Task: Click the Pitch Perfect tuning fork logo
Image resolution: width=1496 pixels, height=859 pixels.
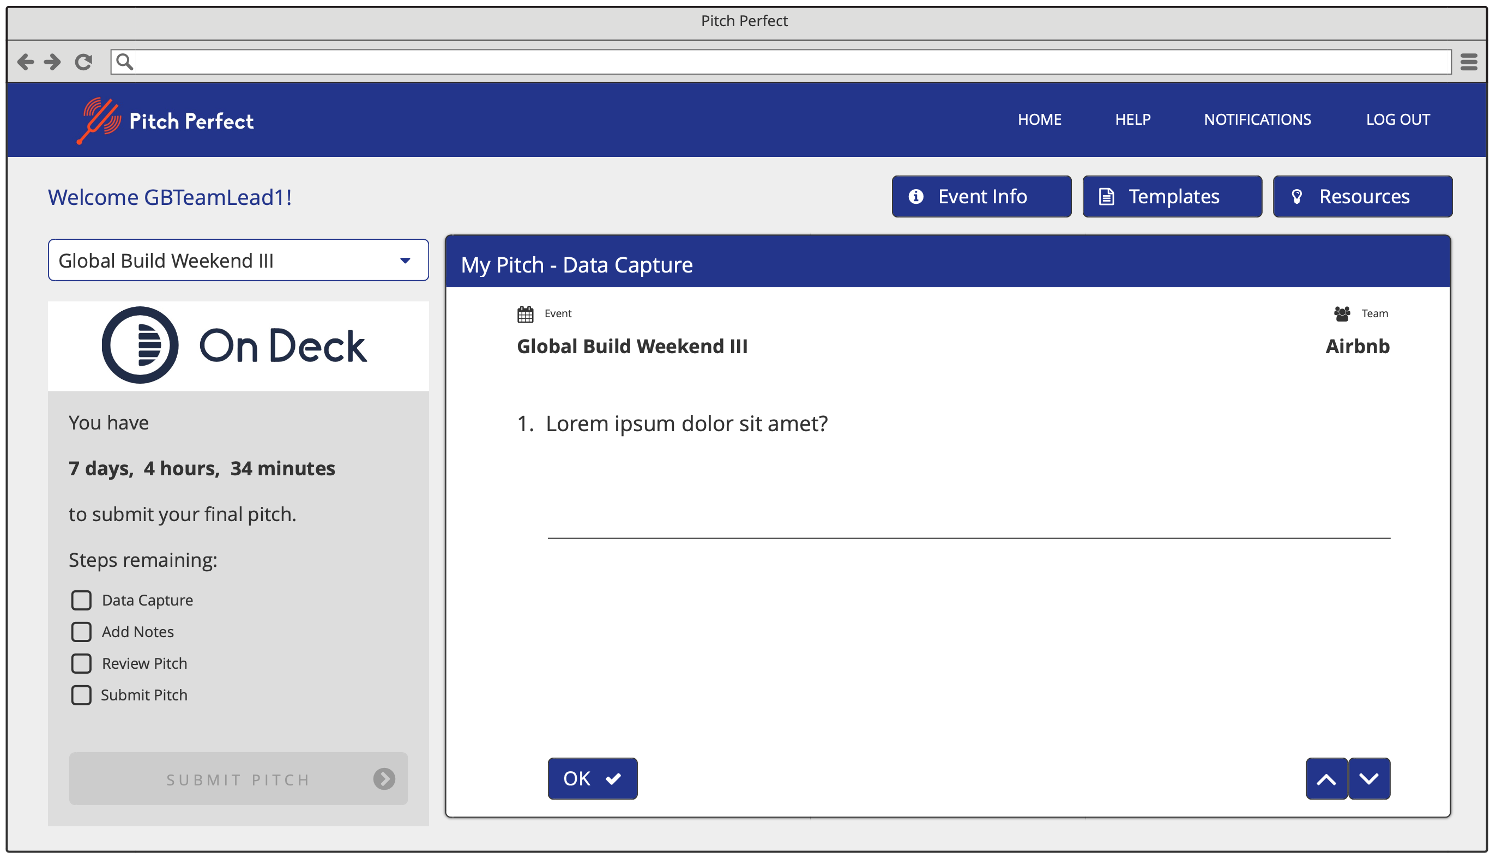Action: [98, 120]
